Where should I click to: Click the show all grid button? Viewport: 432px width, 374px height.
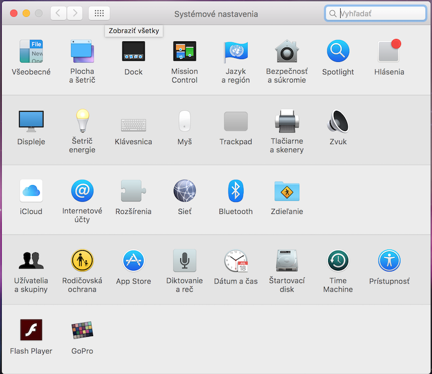coord(99,13)
